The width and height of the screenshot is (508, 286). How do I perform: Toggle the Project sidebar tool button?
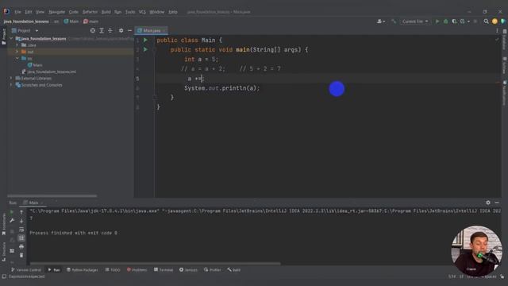point(3,37)
